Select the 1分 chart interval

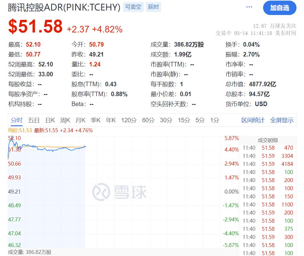pyautogui.click(x=215, y=120)
